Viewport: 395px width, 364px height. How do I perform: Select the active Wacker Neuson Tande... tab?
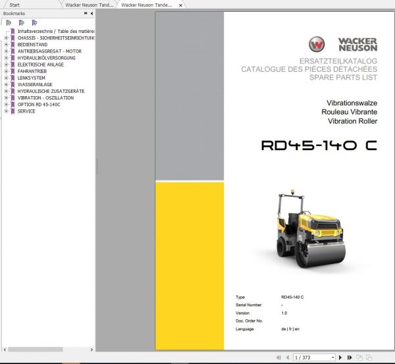[147, 5]
